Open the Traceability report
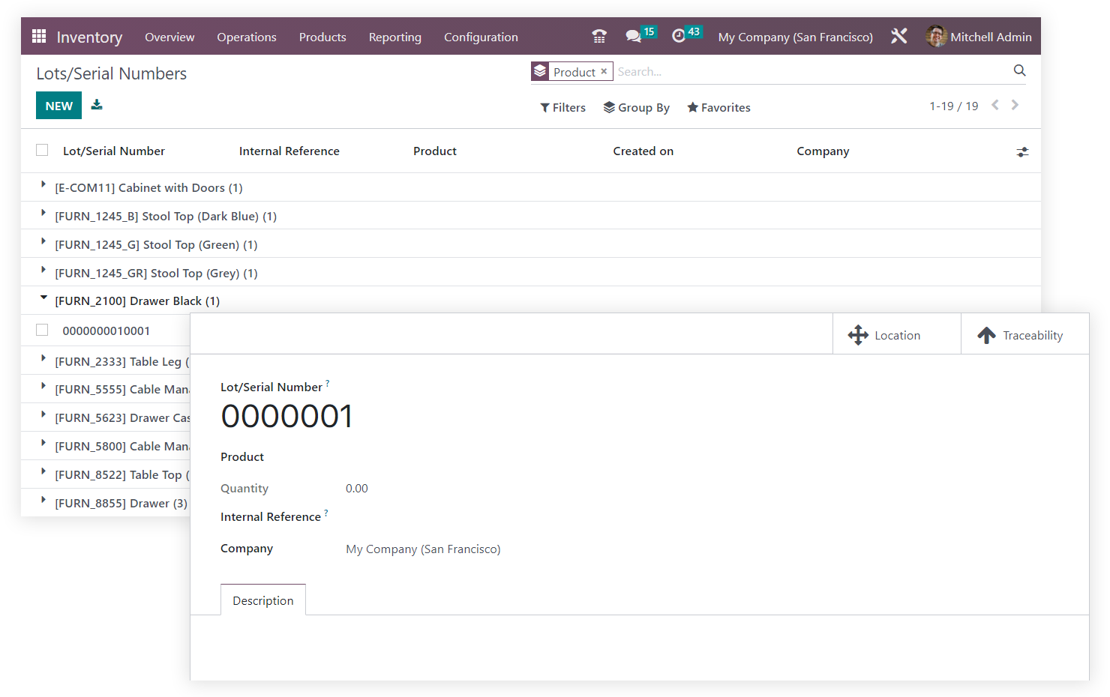Viewport: 1110px width, 697px height. coord(1024,334)
